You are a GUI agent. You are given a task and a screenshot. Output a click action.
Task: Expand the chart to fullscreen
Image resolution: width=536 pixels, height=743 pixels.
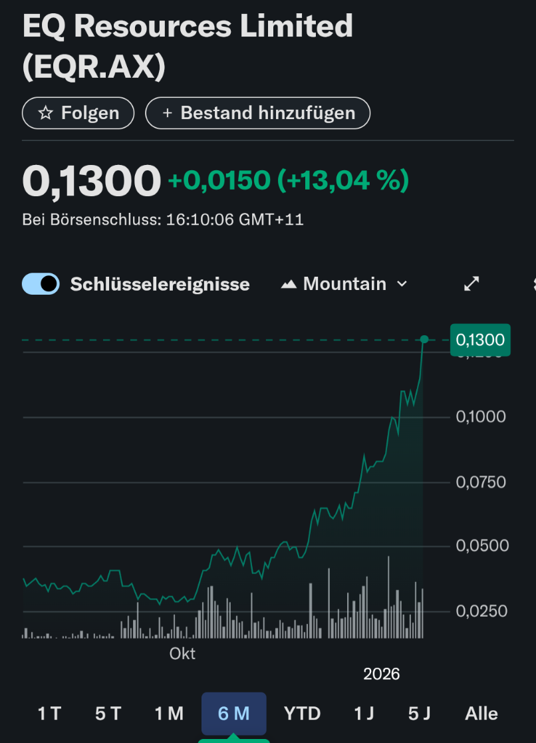click(471, 284)
